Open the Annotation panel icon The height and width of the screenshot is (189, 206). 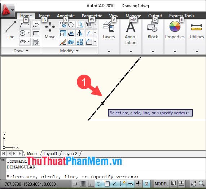[131, 27]
